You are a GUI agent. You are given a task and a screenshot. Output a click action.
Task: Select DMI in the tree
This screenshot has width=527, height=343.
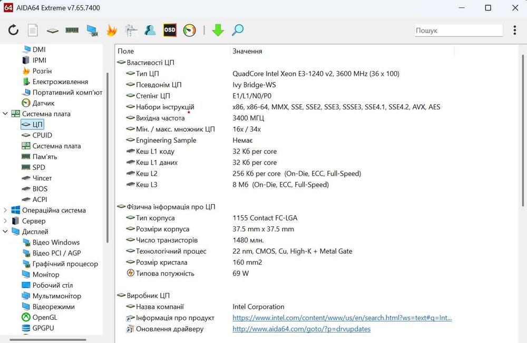point(34,49)
